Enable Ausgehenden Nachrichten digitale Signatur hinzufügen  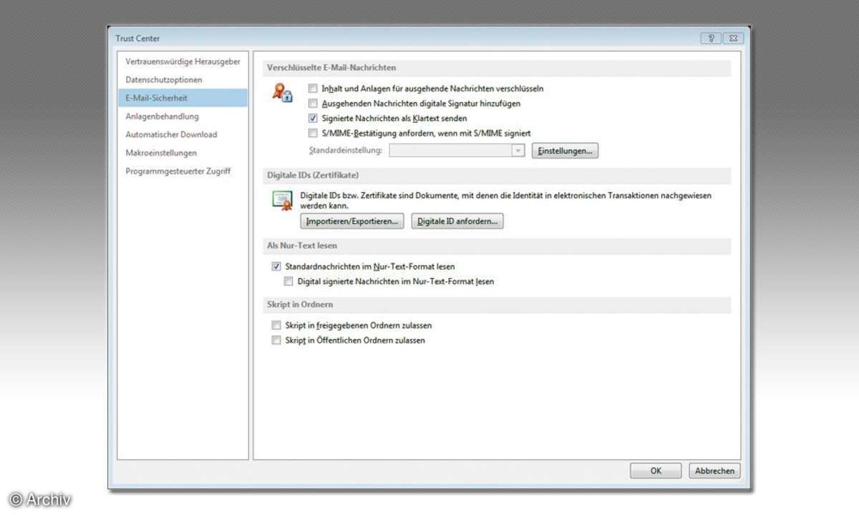tap(313, 104)
